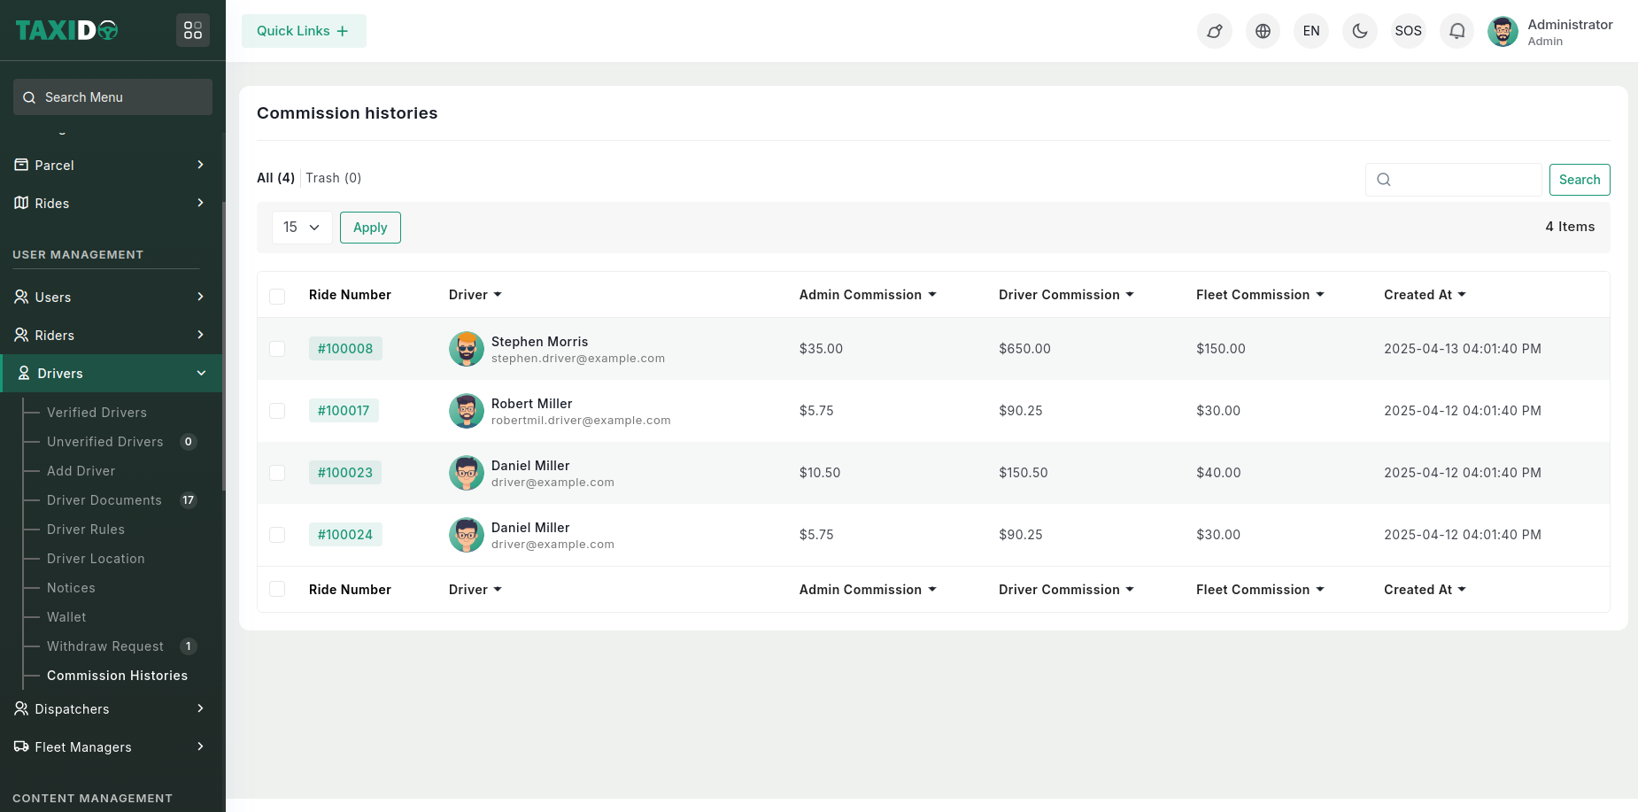Sort by Admin Commission column
This screenshot has width=1638, height=812.
pos(867,295)
